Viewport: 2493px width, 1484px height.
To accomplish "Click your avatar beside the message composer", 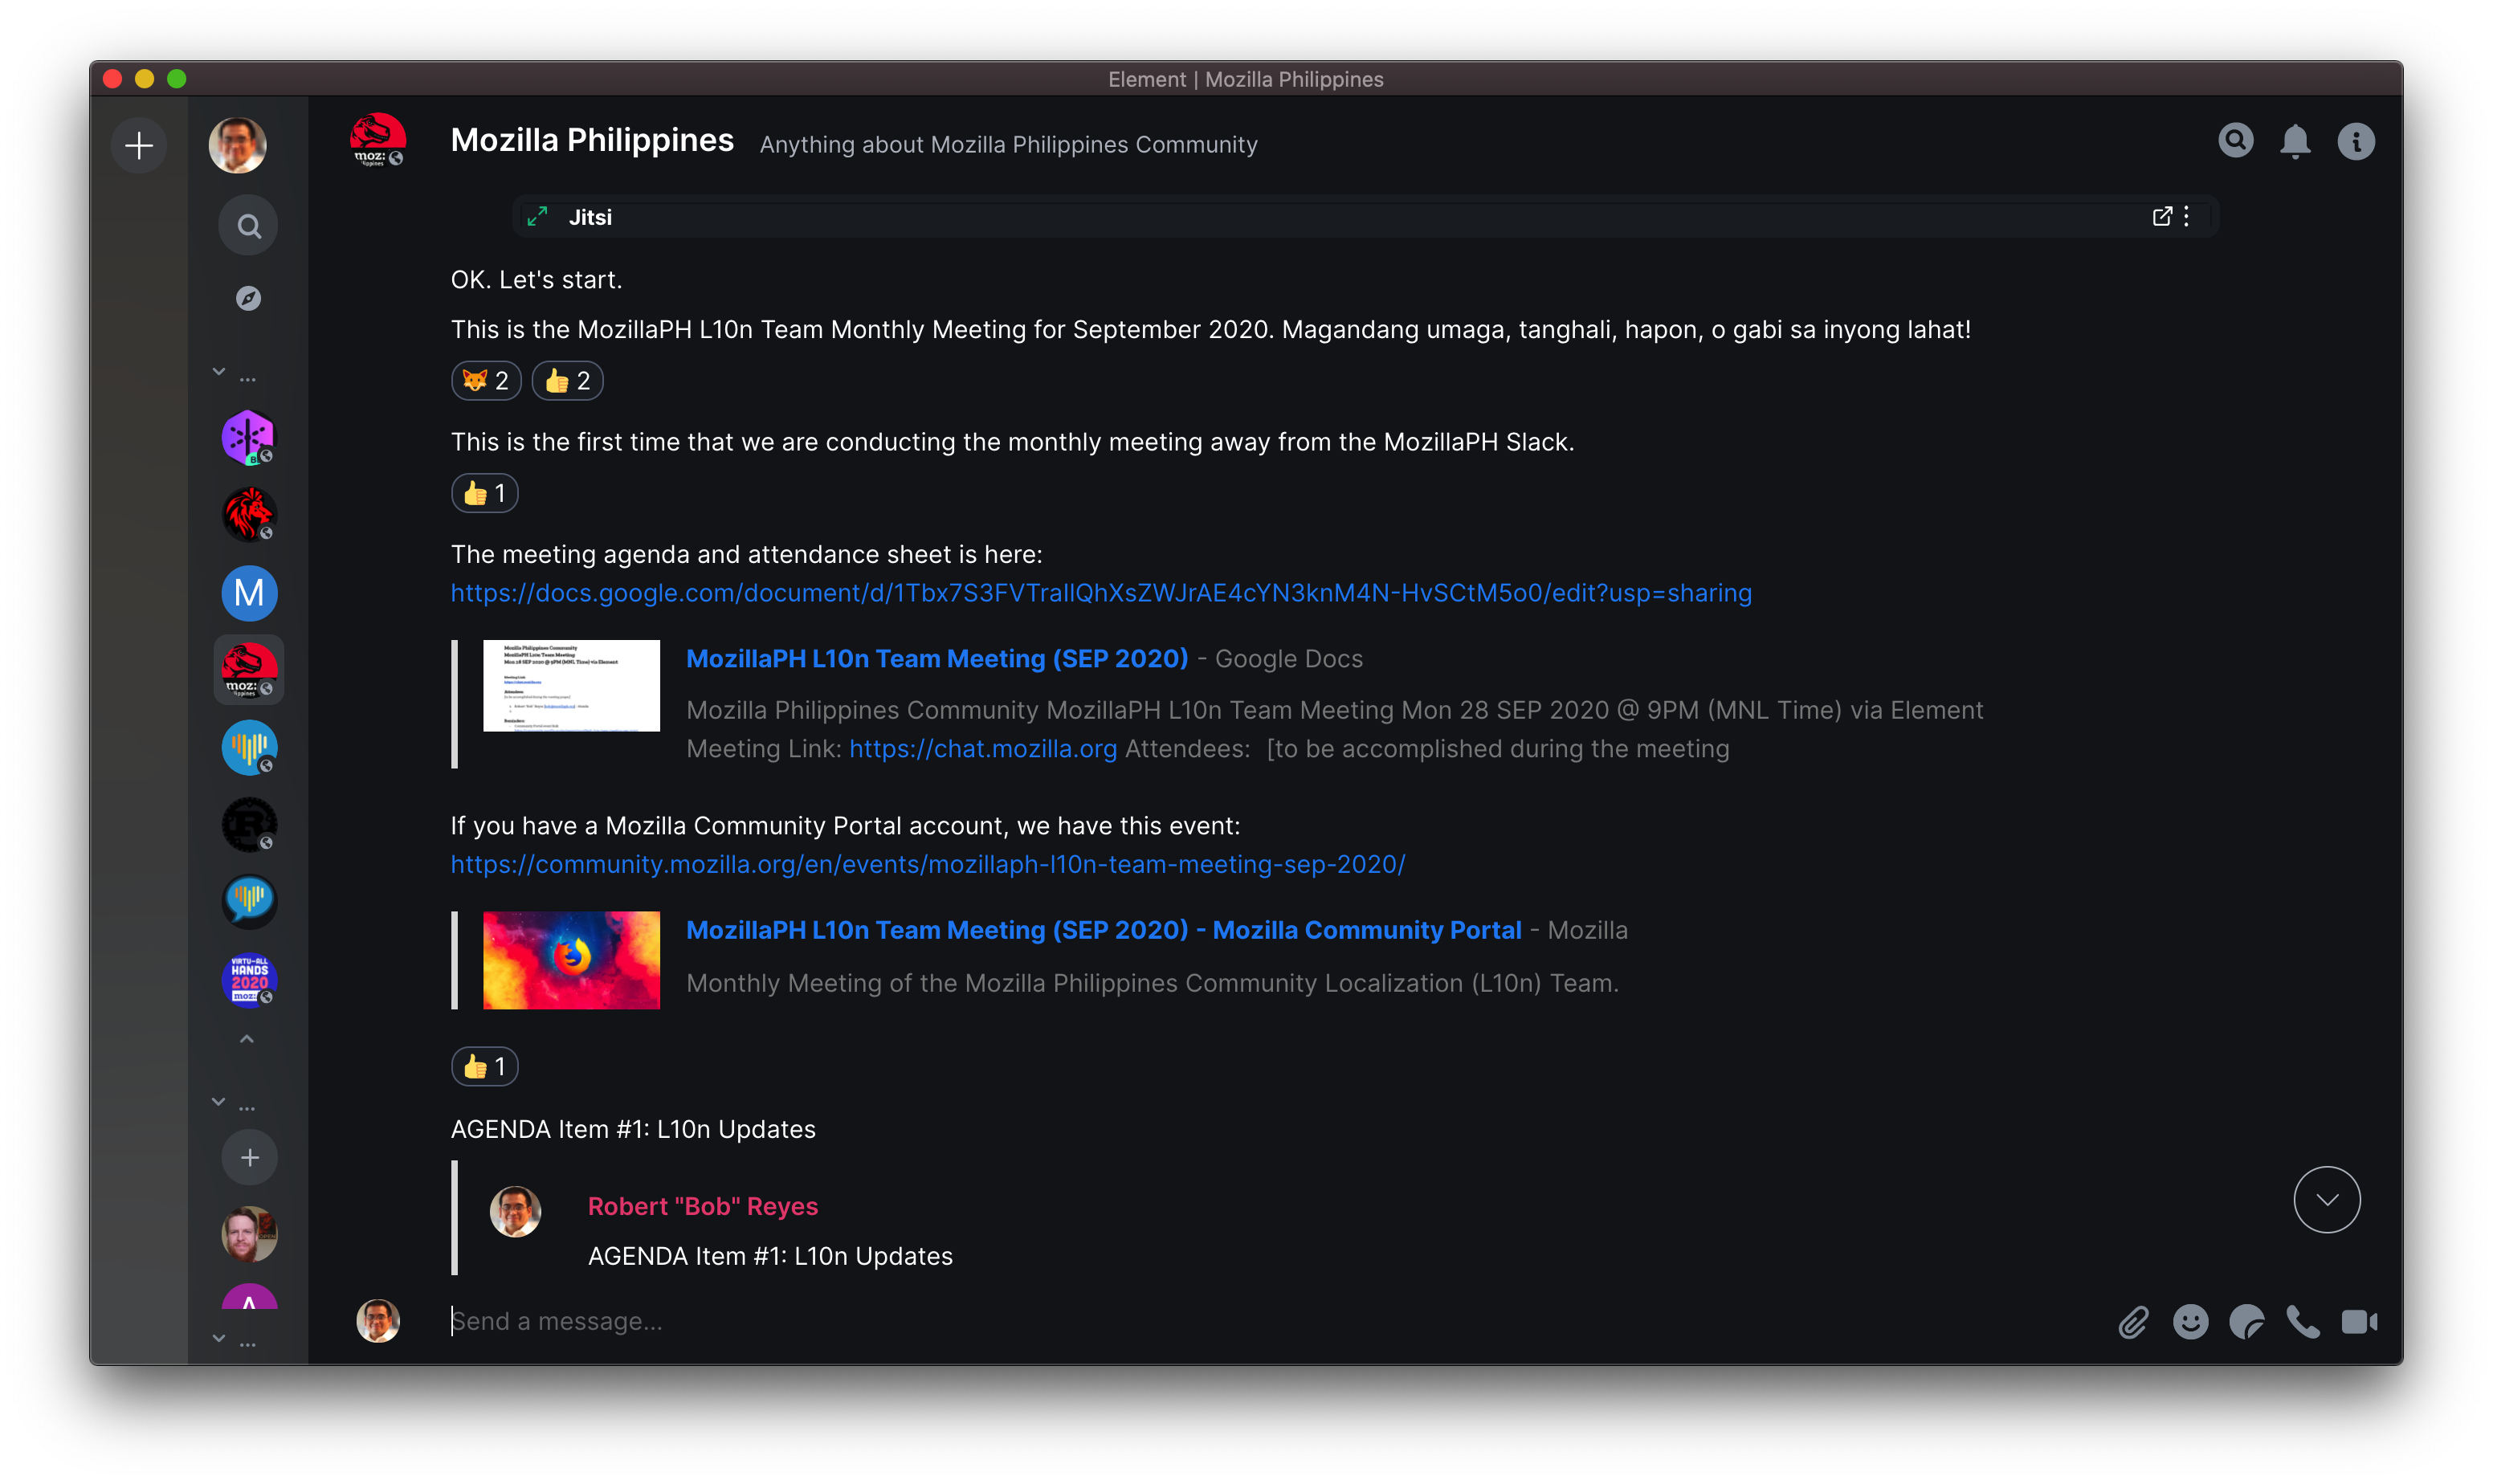I will click(378, 1321).
